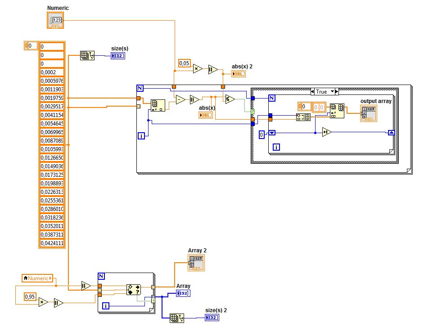This screenshot has width=424, height=336.
Task: Select the abs(x) DBL indicator inside the loop
Action: (206, 115)
